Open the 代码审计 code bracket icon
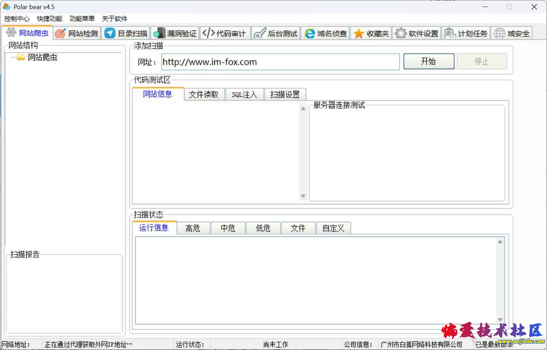The width and height of the screenshot is (547, 350). coord(209,34)
